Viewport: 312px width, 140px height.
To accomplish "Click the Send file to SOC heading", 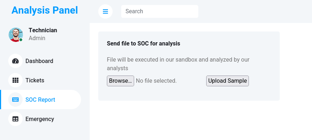I will click(143, 43).
